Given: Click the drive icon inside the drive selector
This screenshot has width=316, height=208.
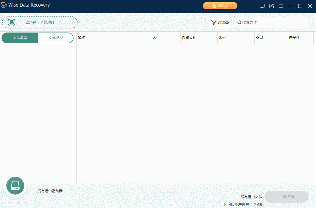Looking at the screenshot, I should (12, 22).
